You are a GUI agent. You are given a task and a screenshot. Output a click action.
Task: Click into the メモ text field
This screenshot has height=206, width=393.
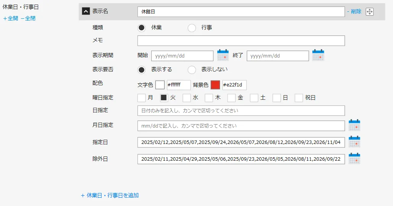pyautogui.click(x=241, y=41)
